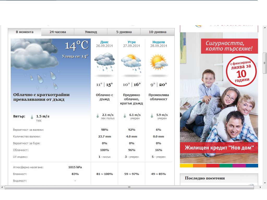Click the date '27.09.2014'
This screenshot has height=200, width=267.
pyautogui.click(x=131, y=46)
